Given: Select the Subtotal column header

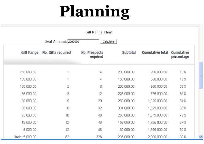Looking at the screenshot, I should tap(129, 53).
